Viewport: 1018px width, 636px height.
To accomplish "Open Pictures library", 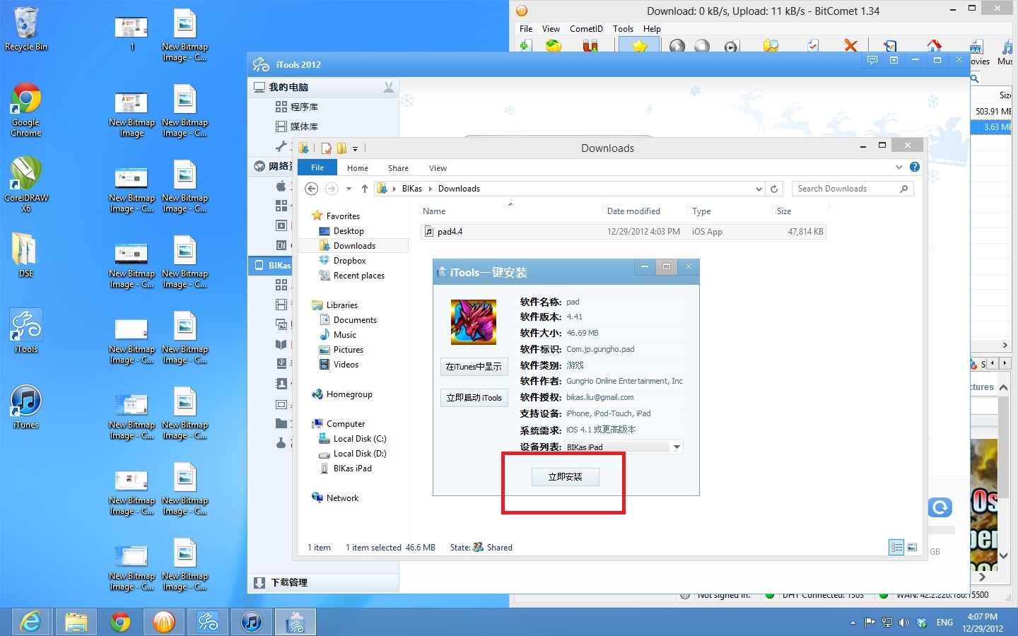I will (x=348, y=350).
